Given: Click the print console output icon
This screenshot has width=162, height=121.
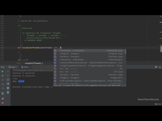Looking at the screenshot, I should click(x=8, y=88).
